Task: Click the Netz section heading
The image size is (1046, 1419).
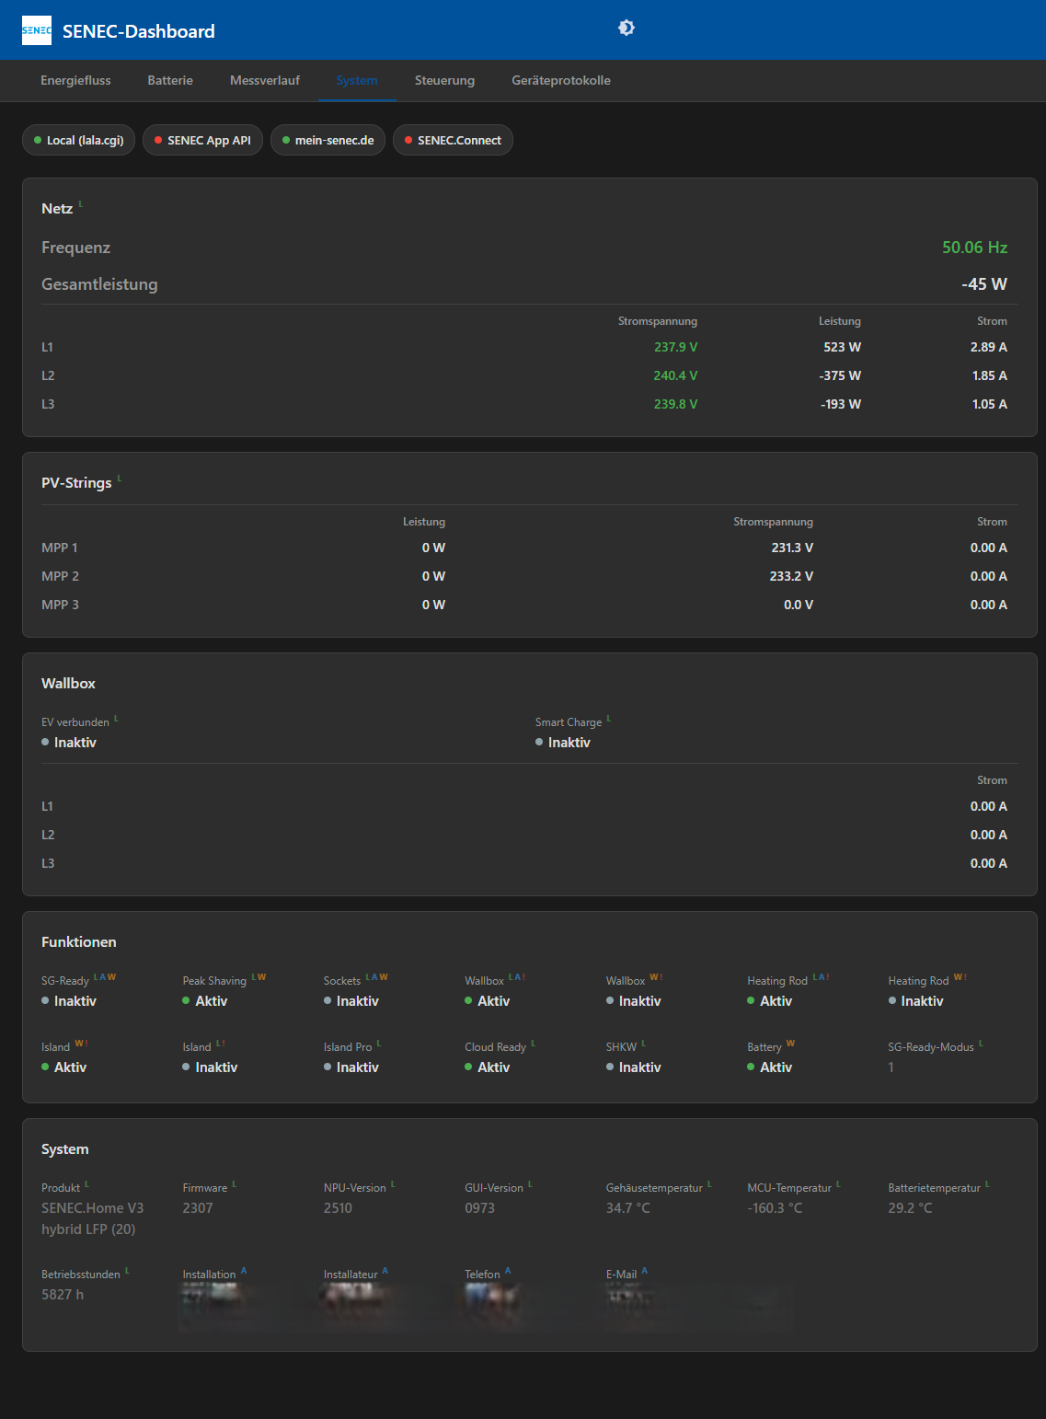Action: pyautogui.click(x=57, y=209)
